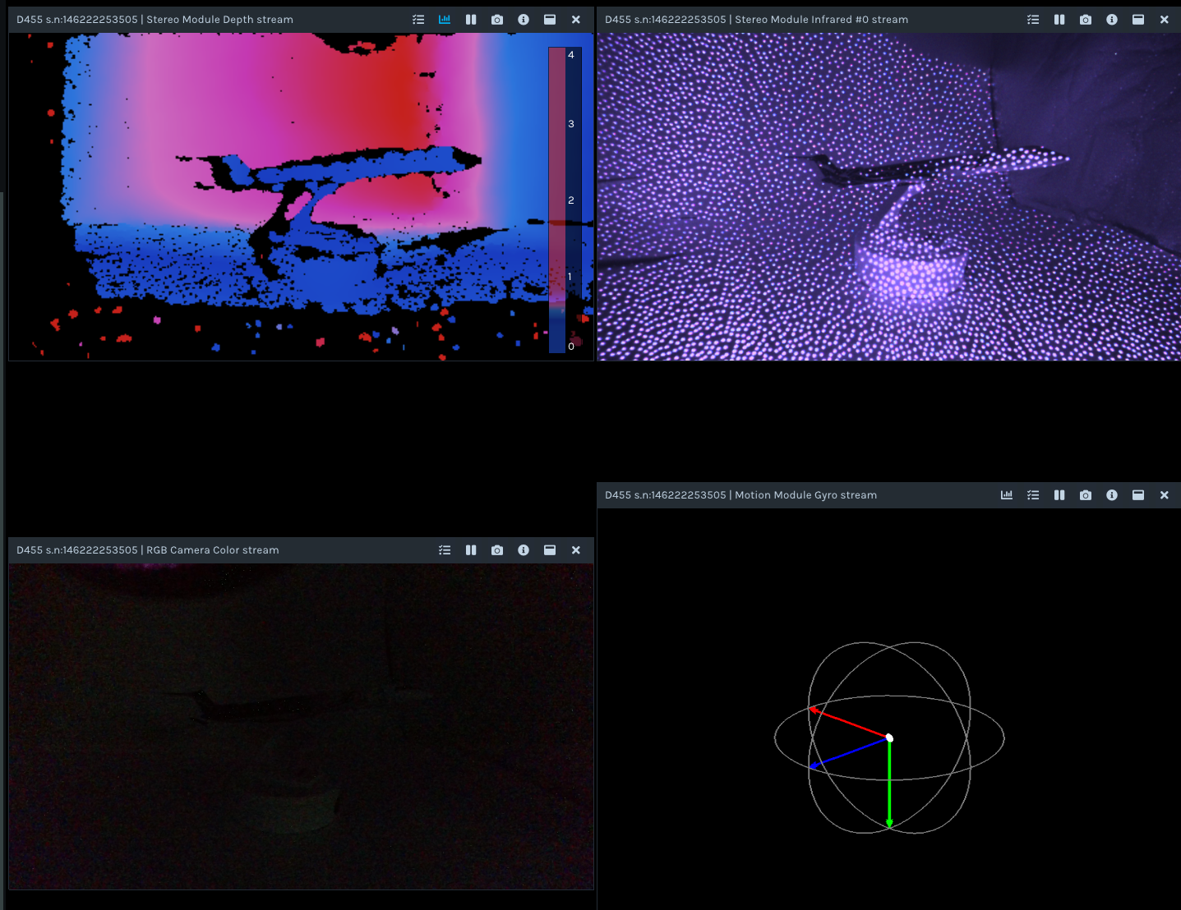Show info for the Gyro stream

click(x=1112, y=495)
